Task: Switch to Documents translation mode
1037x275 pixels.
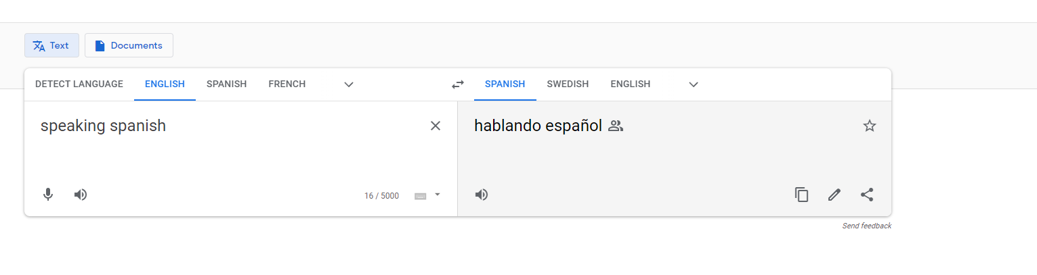Action: [129, 45]
